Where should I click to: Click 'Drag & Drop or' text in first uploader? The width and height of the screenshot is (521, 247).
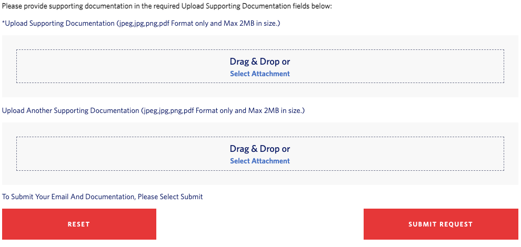pyautogui.click(x=260, y=61)
